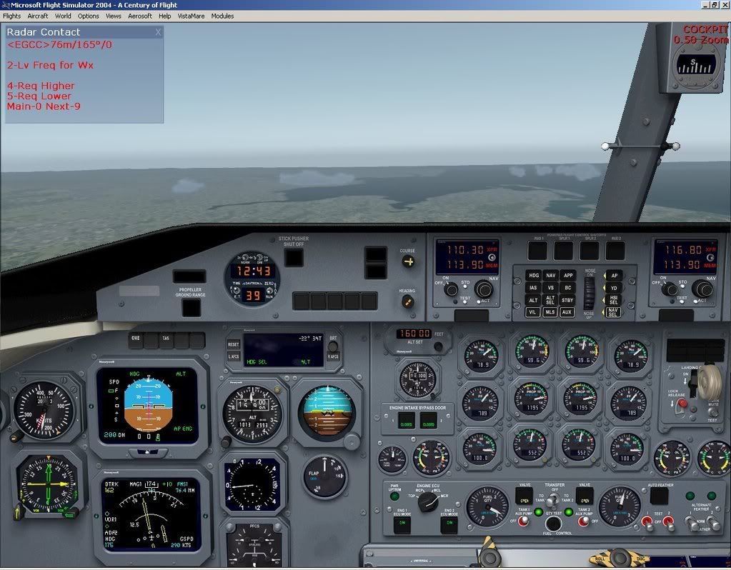Open the Help menu
Viewport: 731px width, 570px height.
[x=164, y=16]
